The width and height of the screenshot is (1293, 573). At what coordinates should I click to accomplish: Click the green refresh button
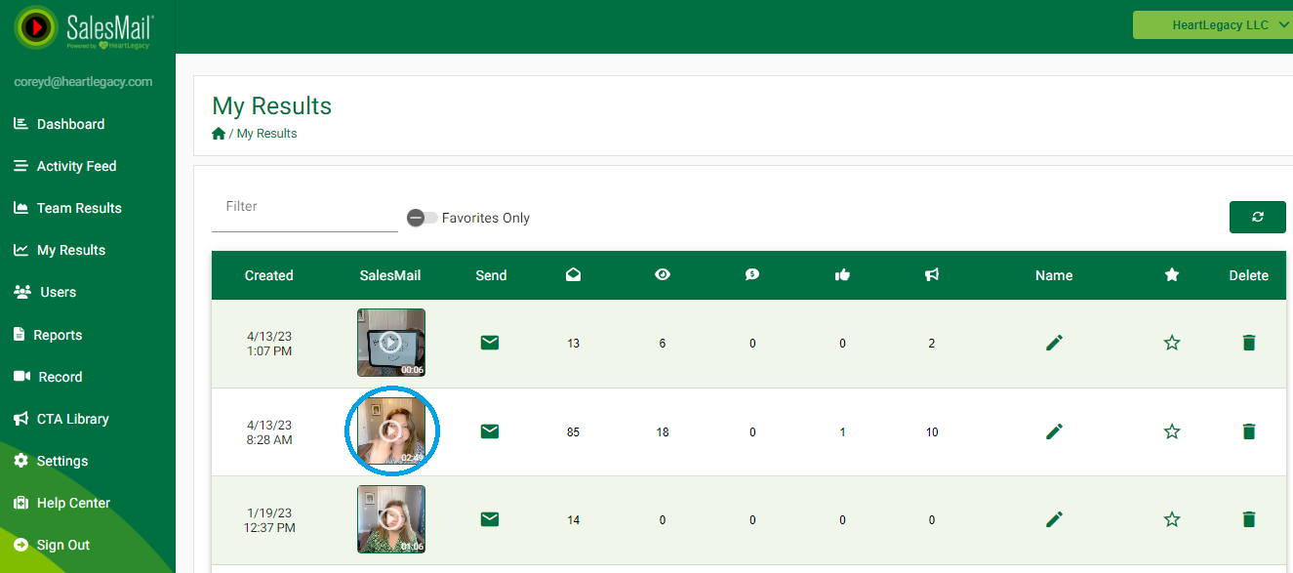[1257, 217]
